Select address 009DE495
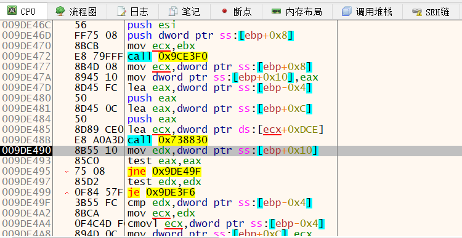The width and height of the screenshot is (462, 238). tap(26, 172)
